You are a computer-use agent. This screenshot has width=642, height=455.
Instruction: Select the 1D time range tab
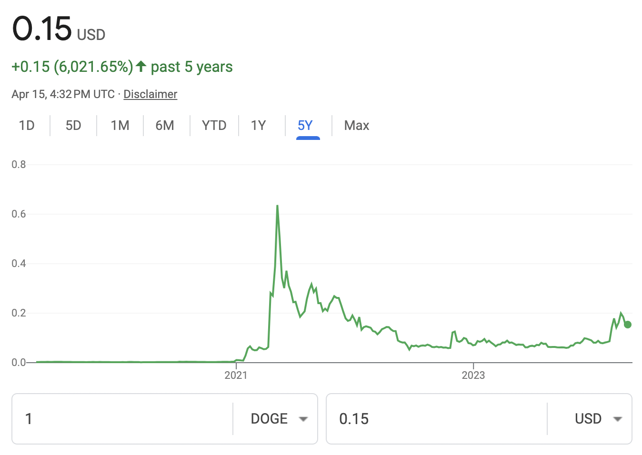(27, 126)
